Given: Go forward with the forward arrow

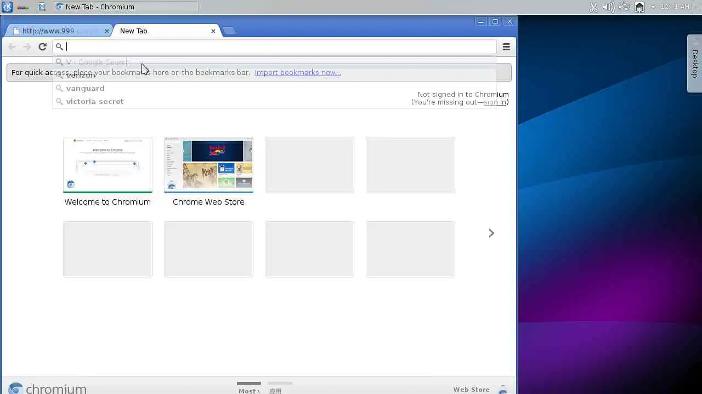Looking at the screenshot, I should 27,47.
